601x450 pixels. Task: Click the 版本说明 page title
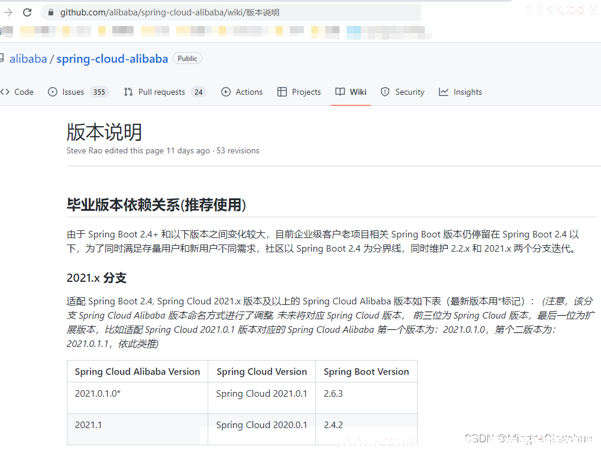104,133
